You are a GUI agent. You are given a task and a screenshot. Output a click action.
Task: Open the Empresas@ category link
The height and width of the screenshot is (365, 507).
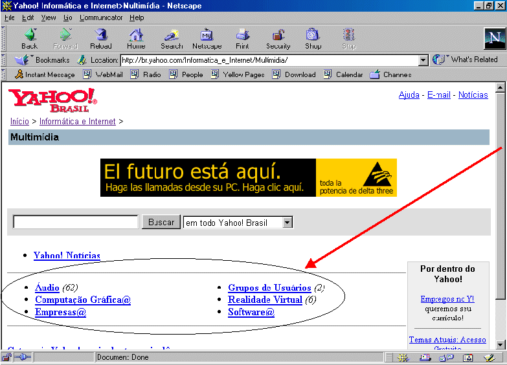click(x=61, y=312)
